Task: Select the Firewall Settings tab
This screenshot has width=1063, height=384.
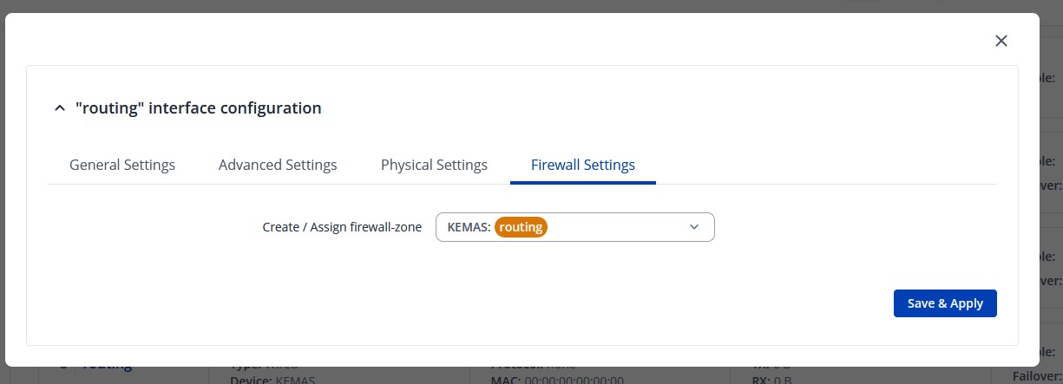Action: point(582,165)
